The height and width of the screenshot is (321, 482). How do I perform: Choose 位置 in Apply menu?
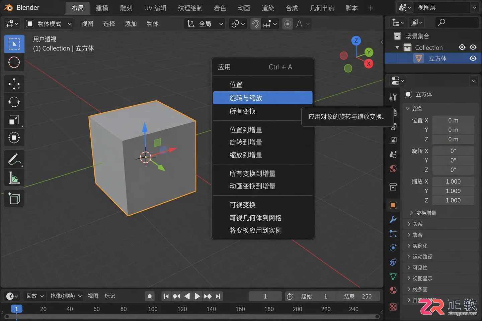[263, 85]
